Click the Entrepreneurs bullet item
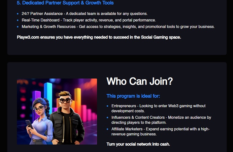 click(158, 108)
